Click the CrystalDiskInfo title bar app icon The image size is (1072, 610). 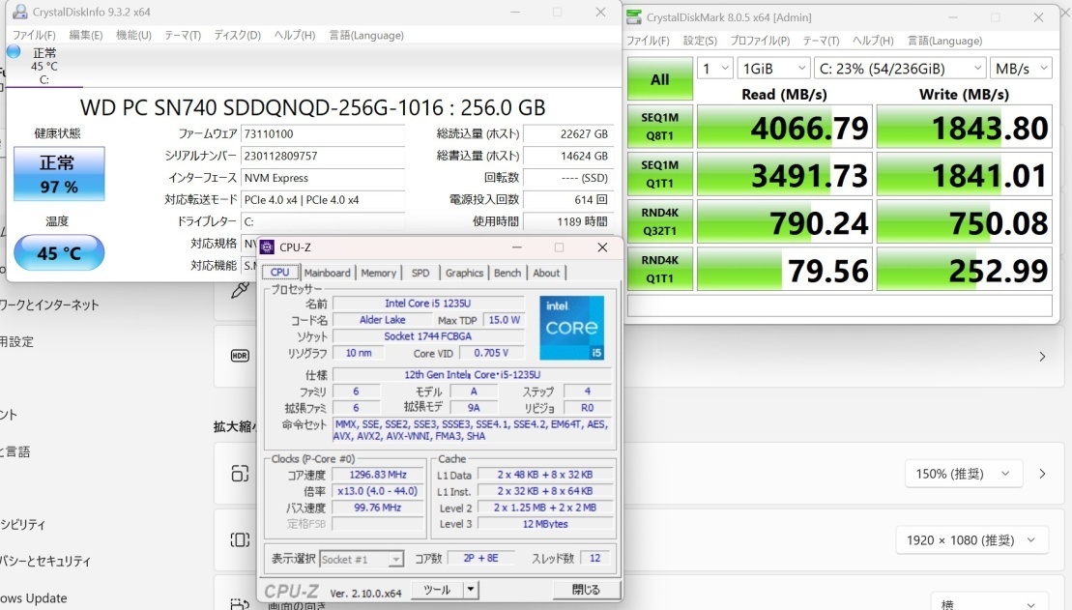[20, 12]
